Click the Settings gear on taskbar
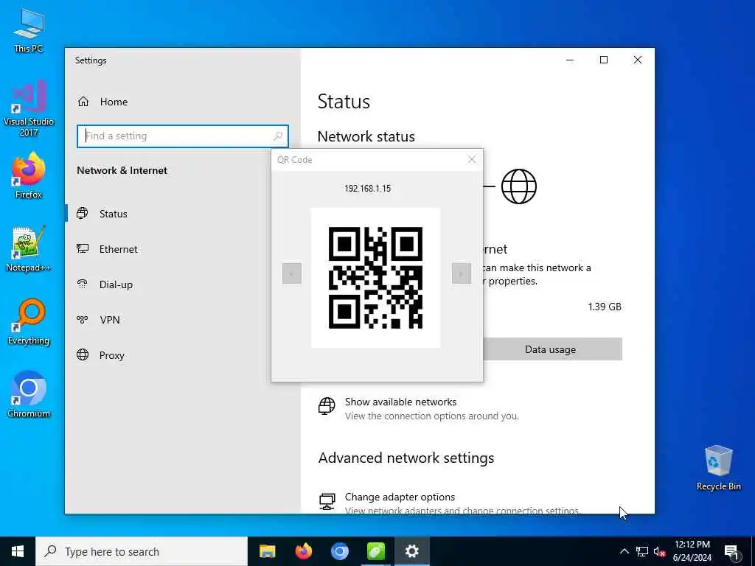Viewport: 755px width, 566px height. click(411, 551)
